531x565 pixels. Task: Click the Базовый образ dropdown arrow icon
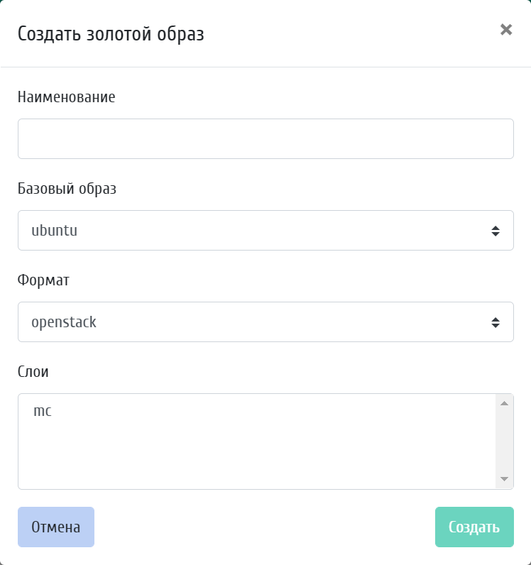coord(496,231)
